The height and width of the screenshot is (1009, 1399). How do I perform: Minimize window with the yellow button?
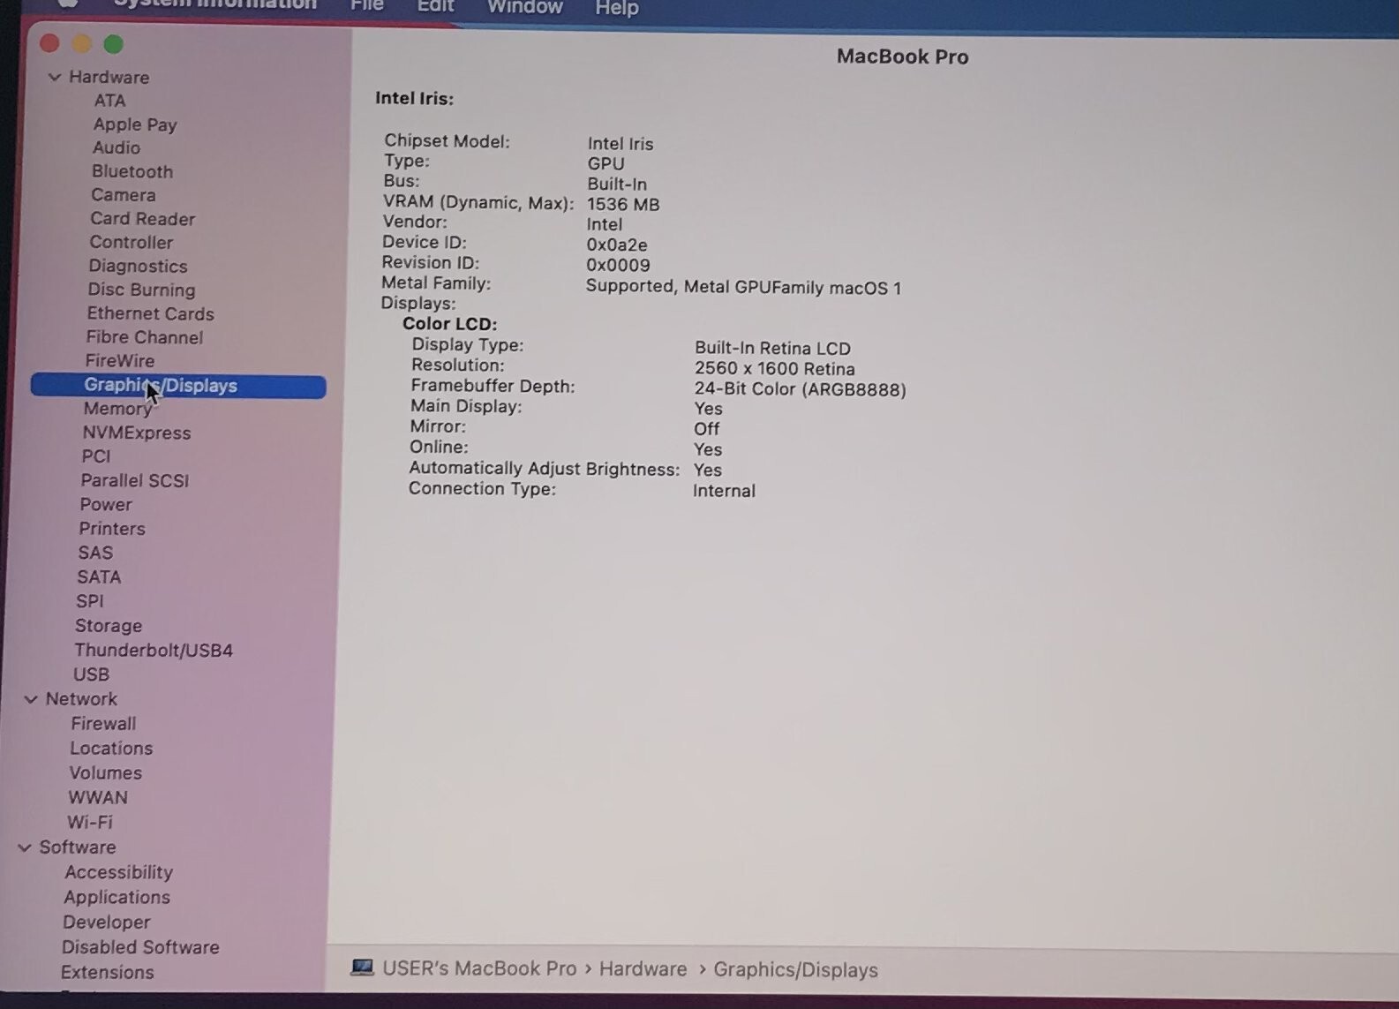81,43
